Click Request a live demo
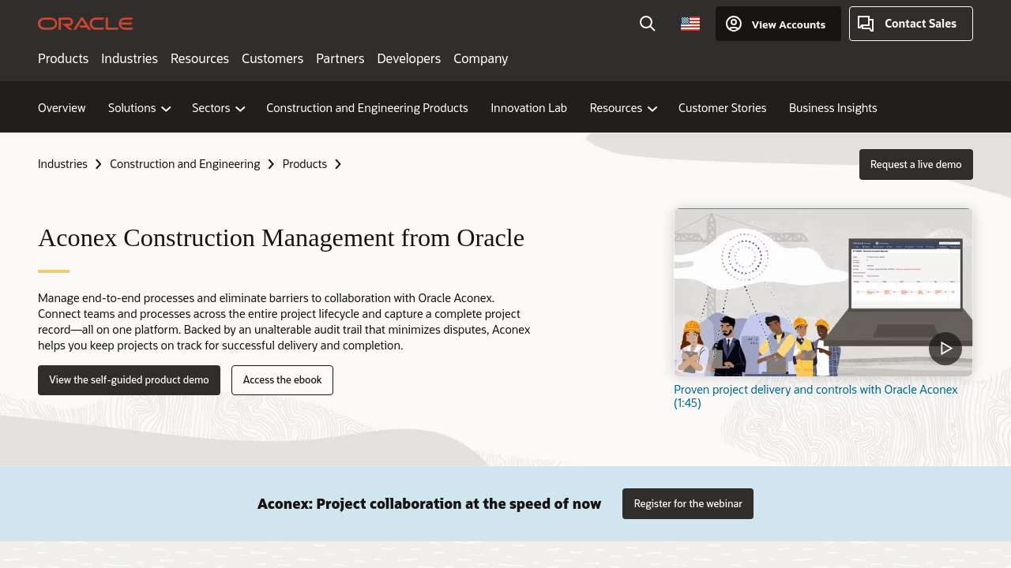This screenshot has width=1011, height=568. pos(915,164)
